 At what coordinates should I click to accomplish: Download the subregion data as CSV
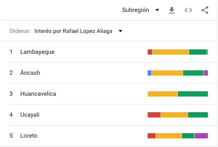pyautogui.click(x=172, y=10)
